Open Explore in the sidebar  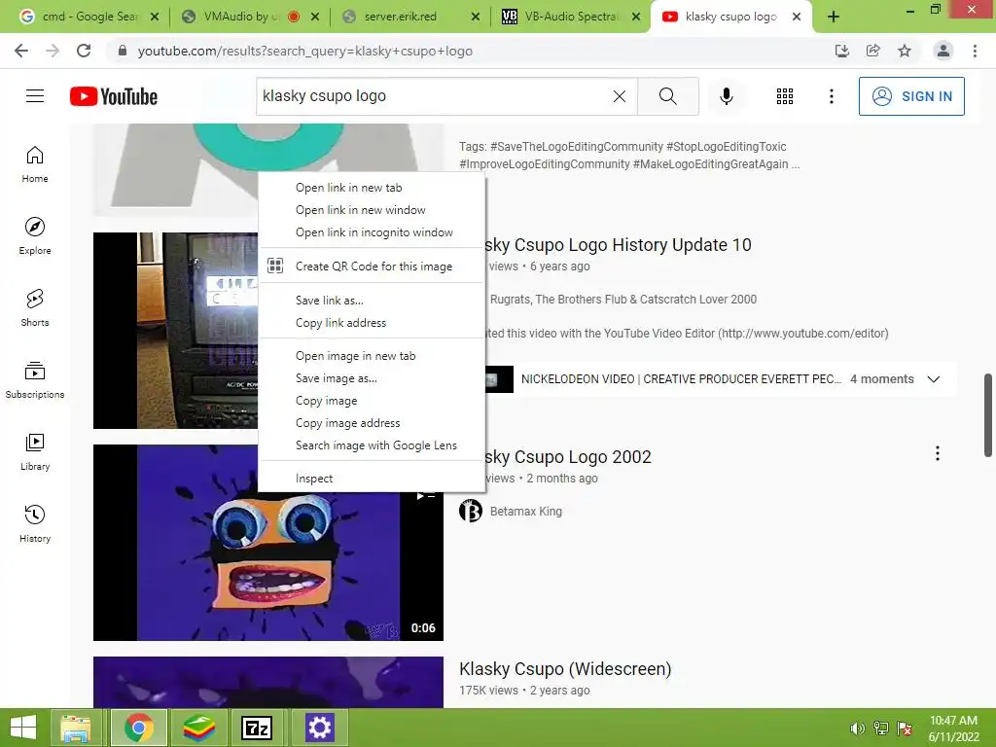pos(35,235)
